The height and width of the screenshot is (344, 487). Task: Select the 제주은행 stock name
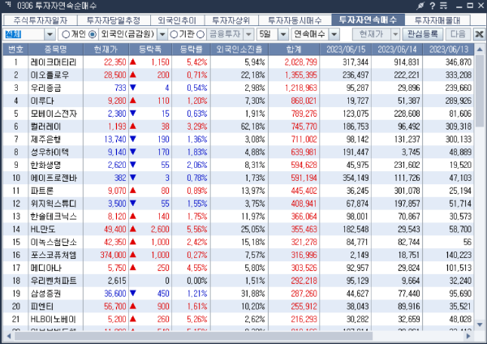point(45,140)
